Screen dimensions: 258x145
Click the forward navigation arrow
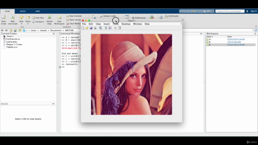click(x=6, y=30)
